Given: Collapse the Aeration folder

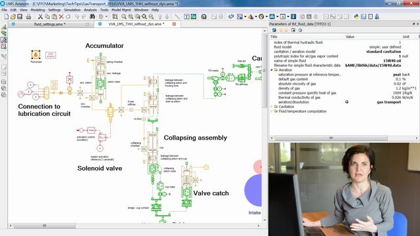Looking at the screenshot, I should [x=272, y=70].
